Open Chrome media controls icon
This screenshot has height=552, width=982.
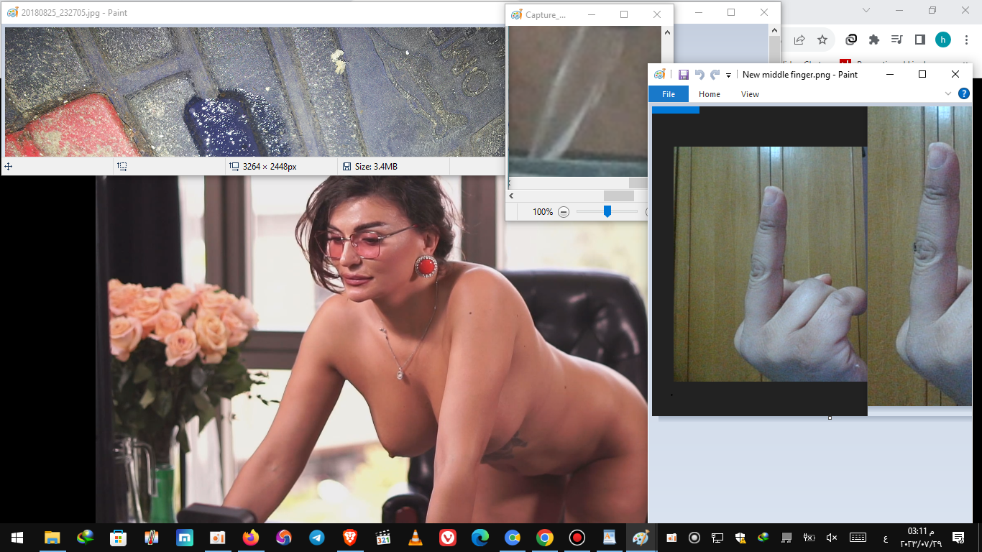[x=896, y=40]
